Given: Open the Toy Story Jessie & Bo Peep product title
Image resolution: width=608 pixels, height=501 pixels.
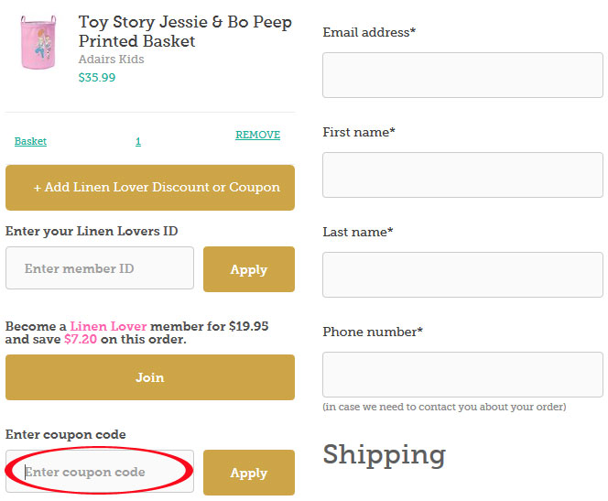Looking at the screenshot, I should 185,31.
